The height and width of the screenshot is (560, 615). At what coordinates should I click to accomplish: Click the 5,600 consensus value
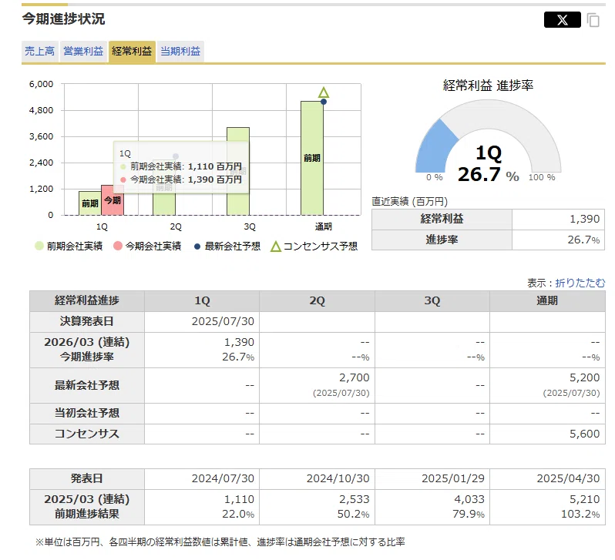pyautogui.click(x=584, y=434)
